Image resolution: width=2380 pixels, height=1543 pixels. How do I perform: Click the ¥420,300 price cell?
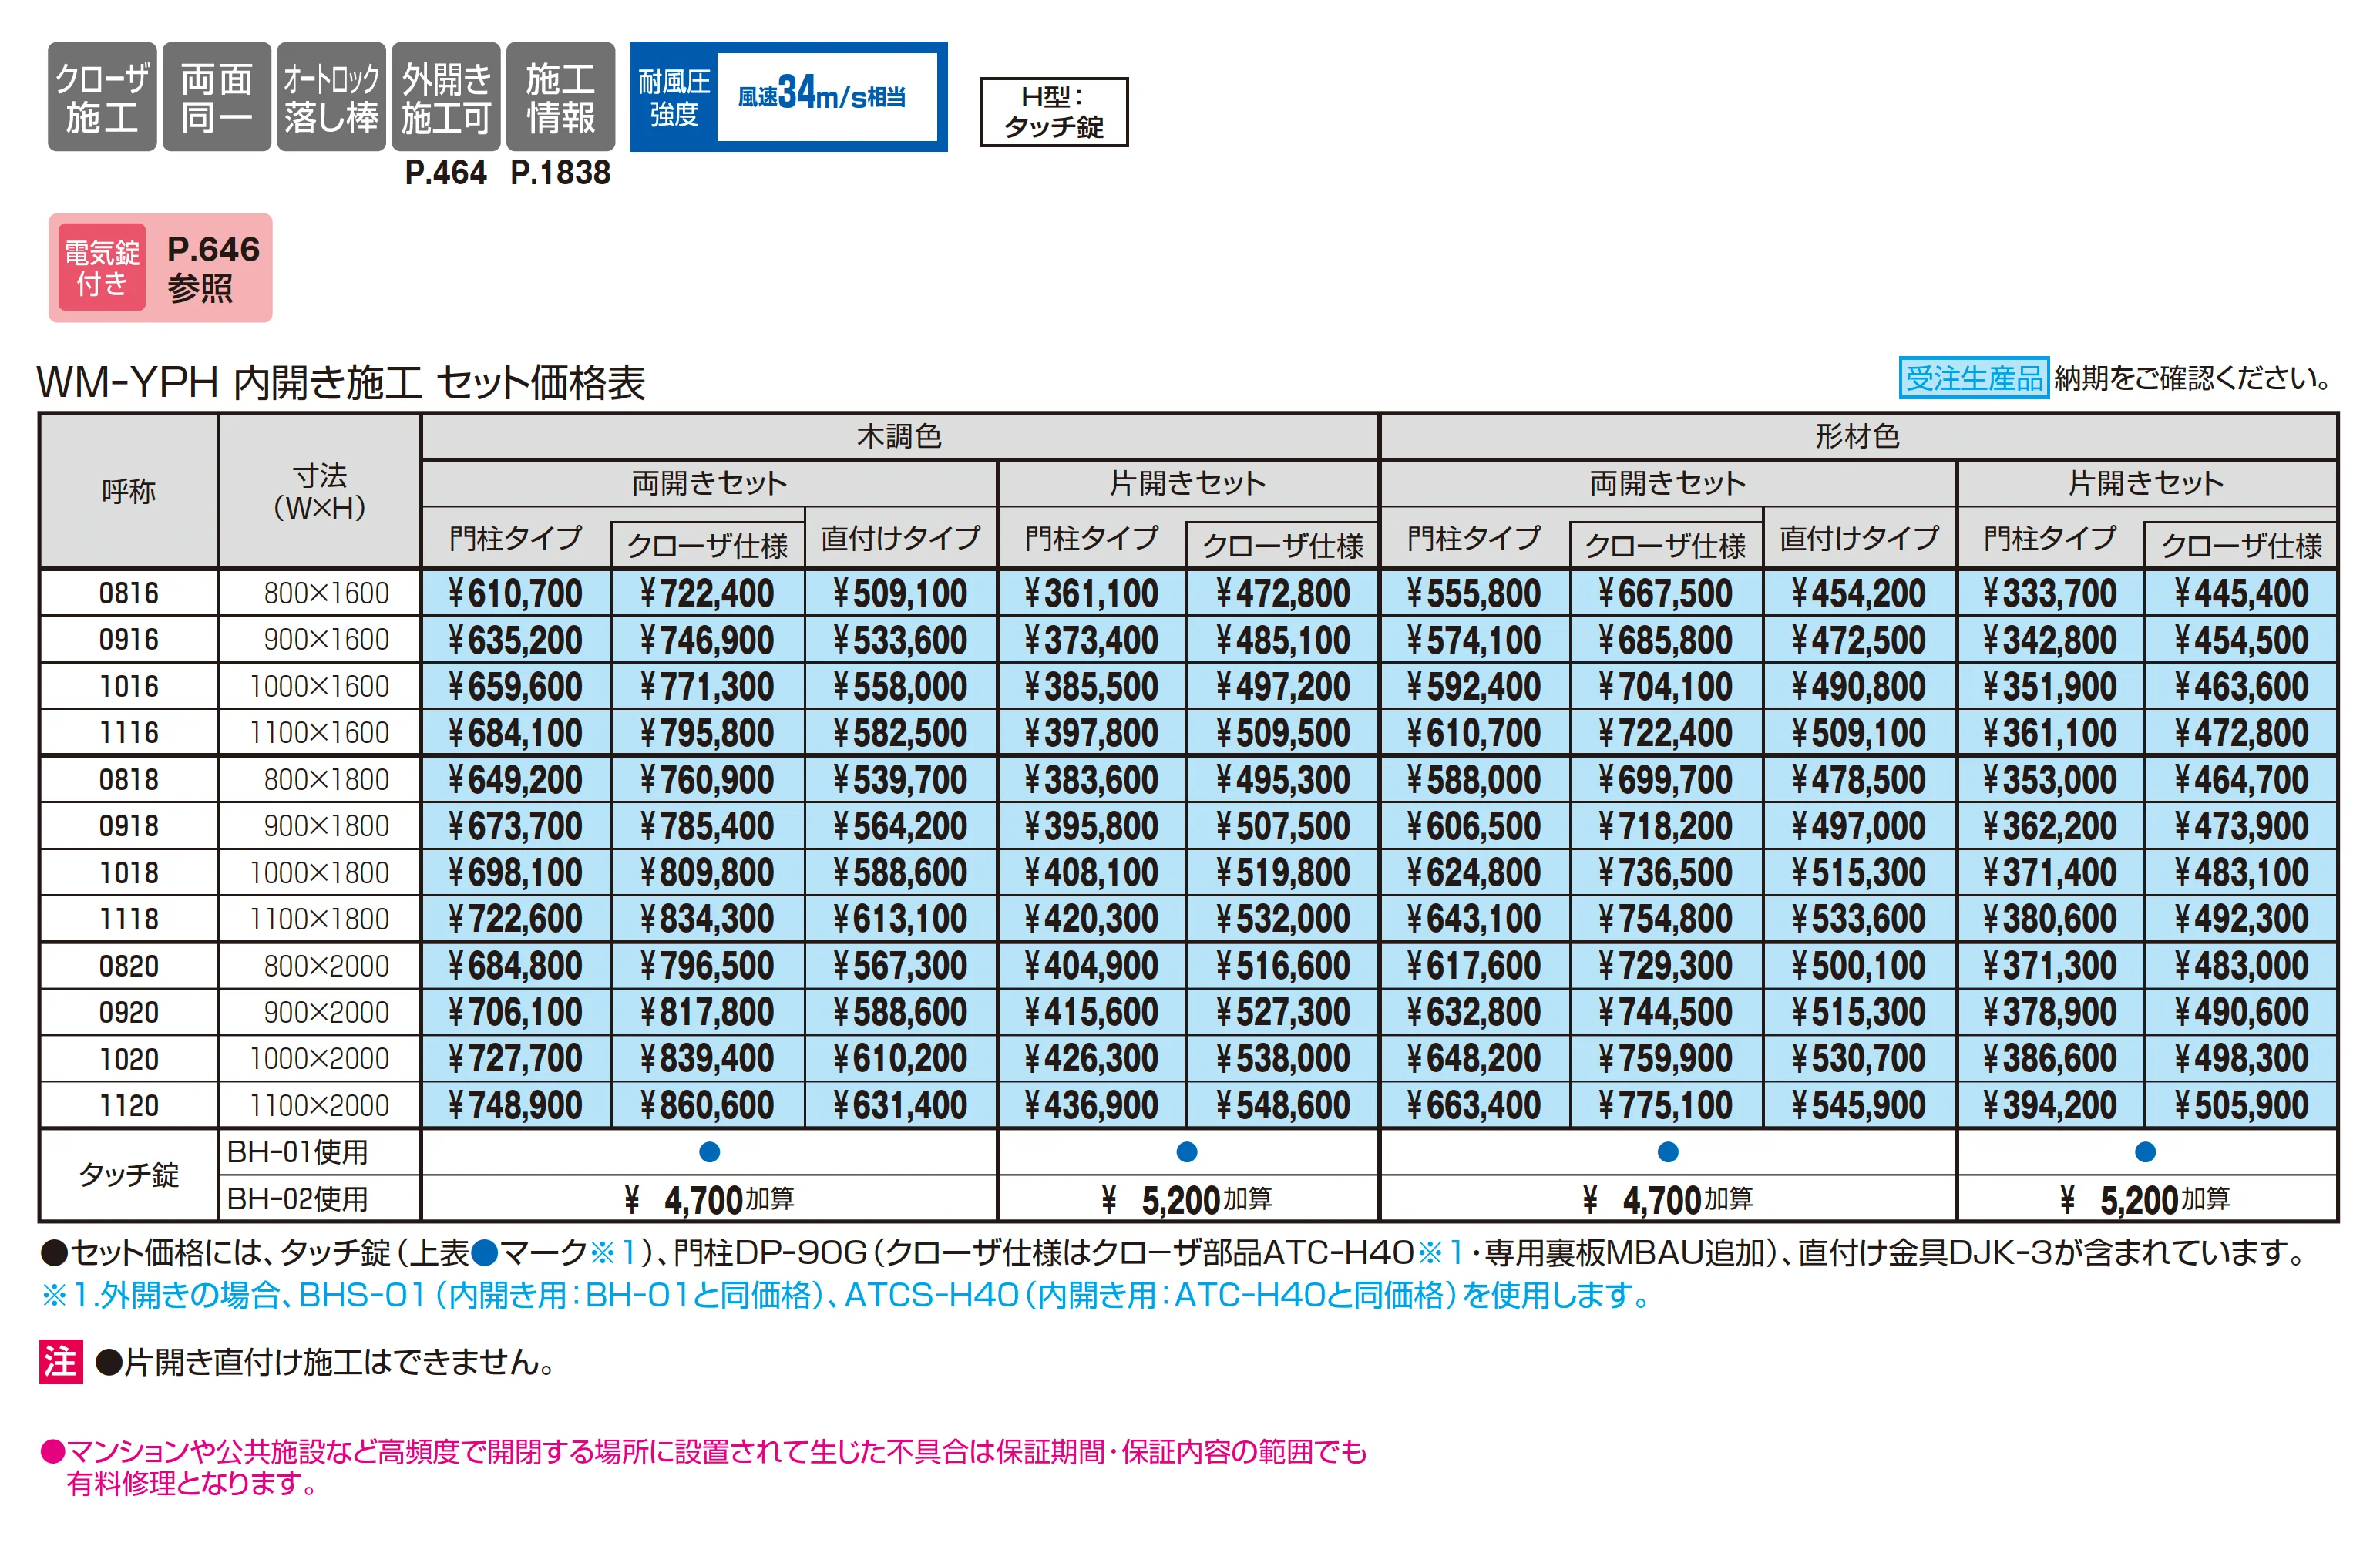click(1092, 918)
